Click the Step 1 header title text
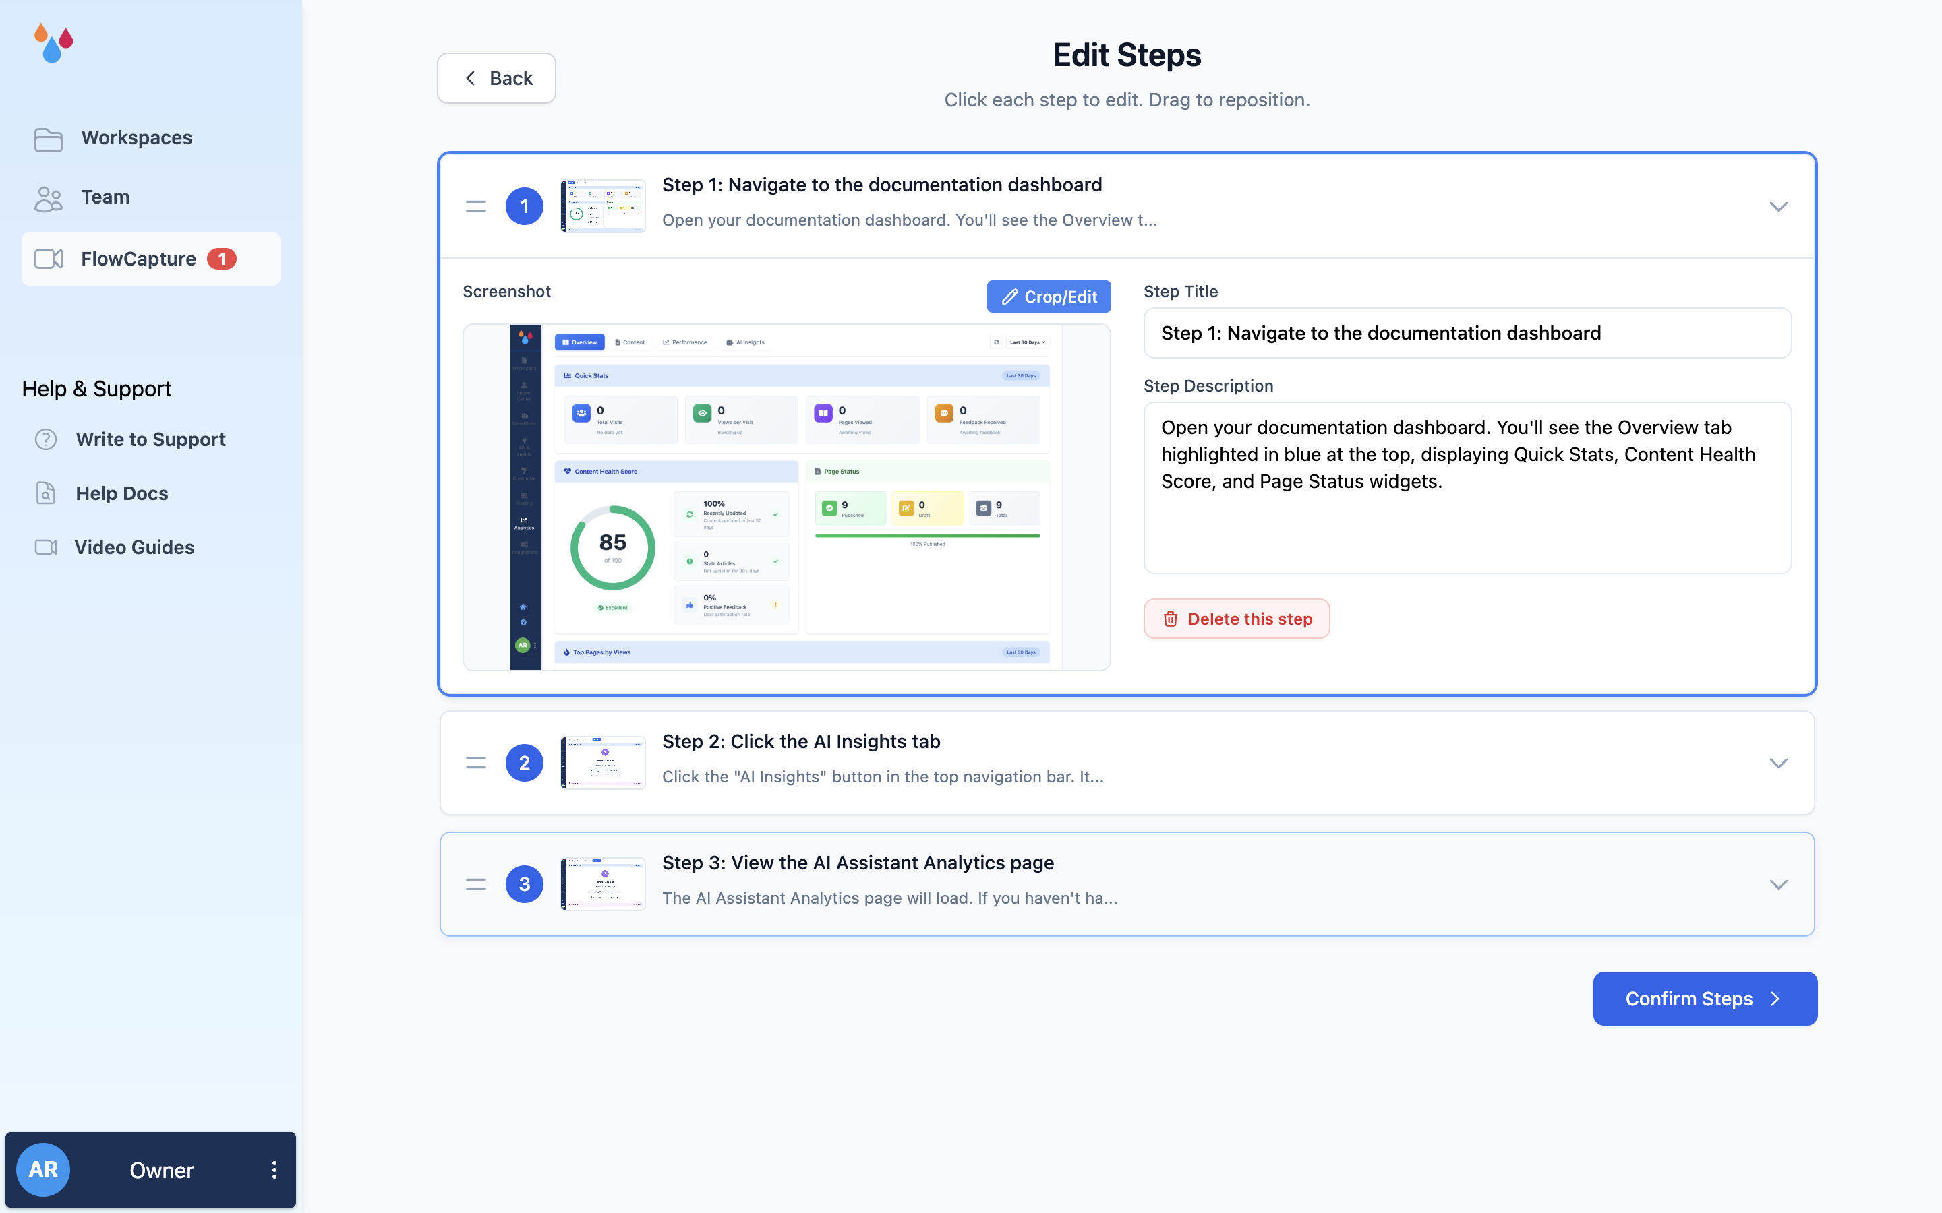This screenshot has width=1942, height=1213. point(882,185)
